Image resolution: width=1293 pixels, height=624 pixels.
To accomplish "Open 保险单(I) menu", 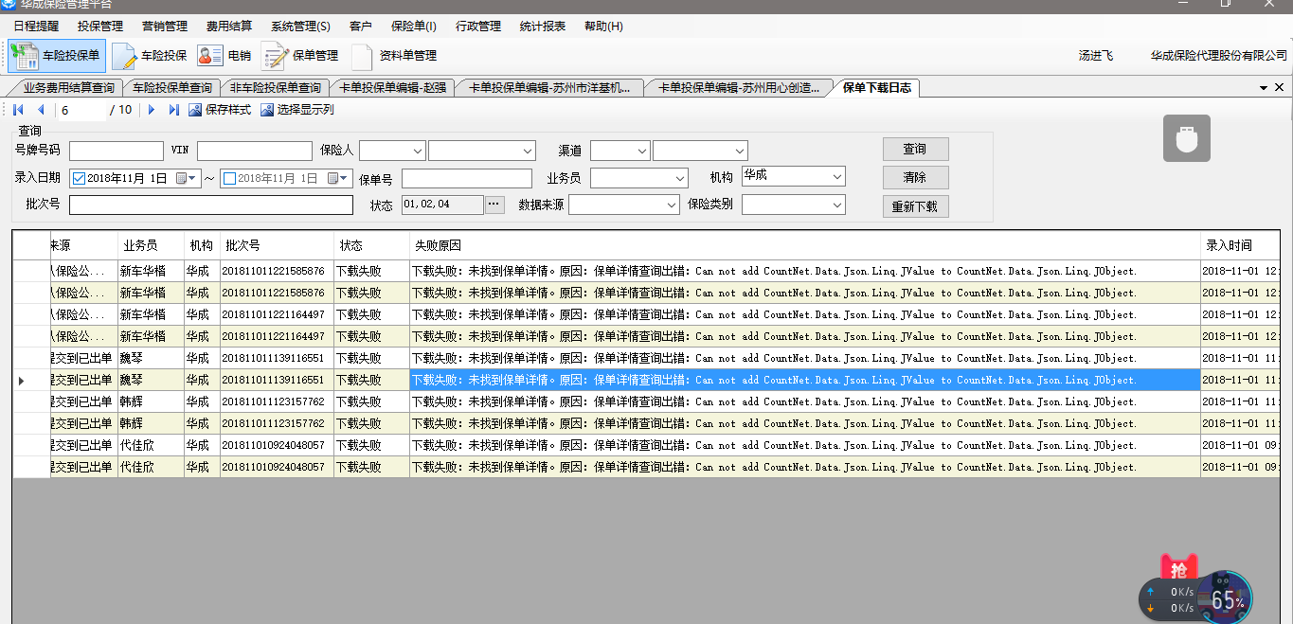I will 414,27.
